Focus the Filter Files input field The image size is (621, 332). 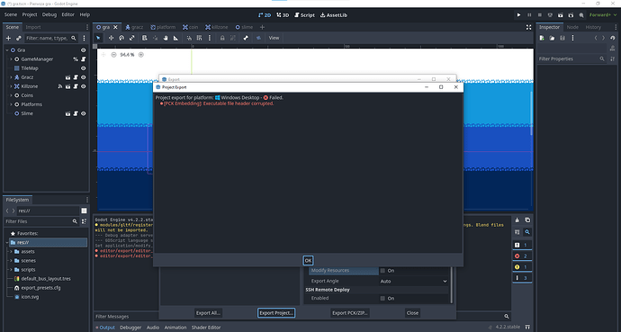tap(38, 221)
